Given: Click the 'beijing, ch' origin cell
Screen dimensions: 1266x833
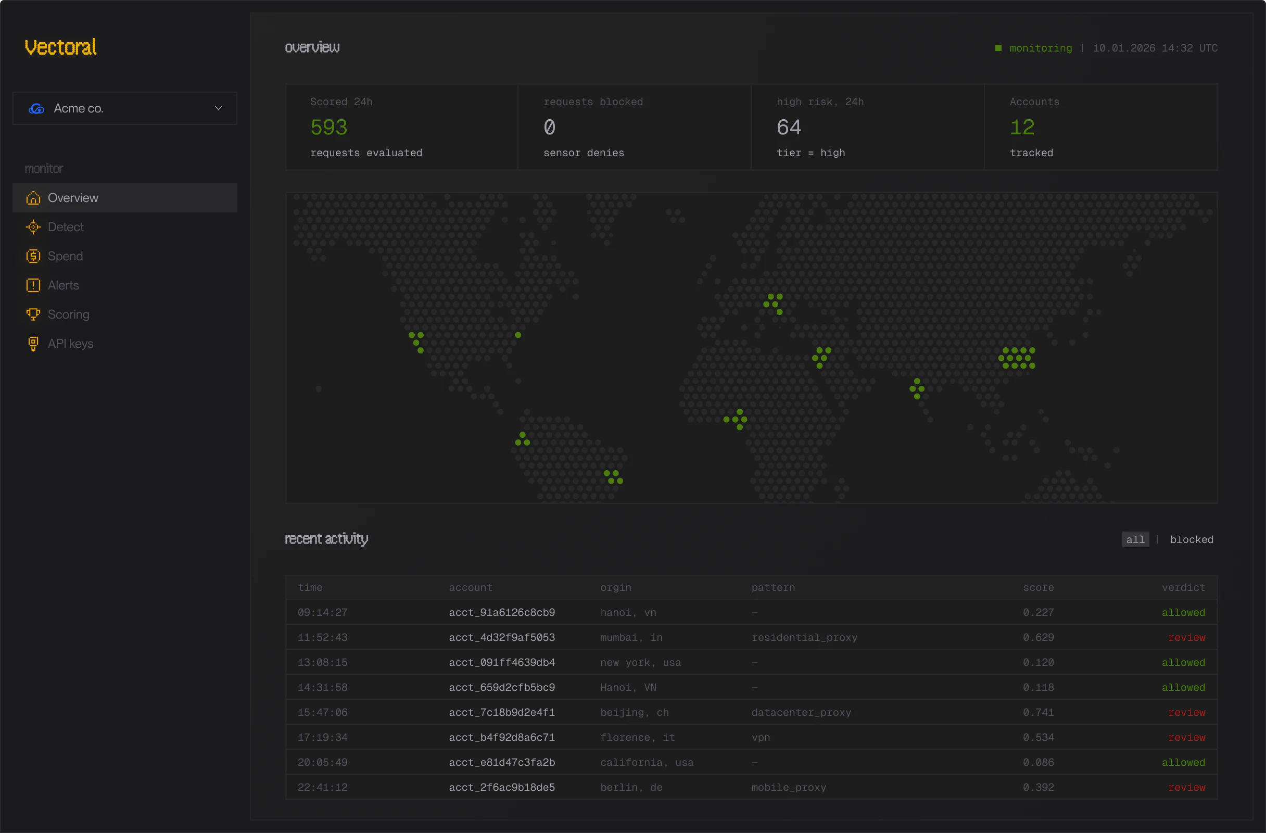Looking at the screenshot, I should [x=634, y=713].
